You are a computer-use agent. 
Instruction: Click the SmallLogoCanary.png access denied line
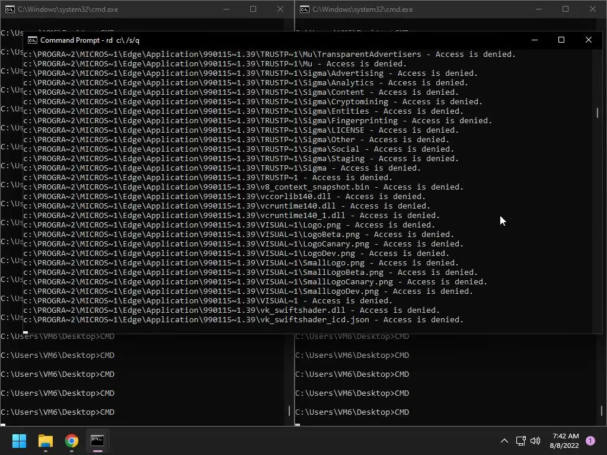255,281
